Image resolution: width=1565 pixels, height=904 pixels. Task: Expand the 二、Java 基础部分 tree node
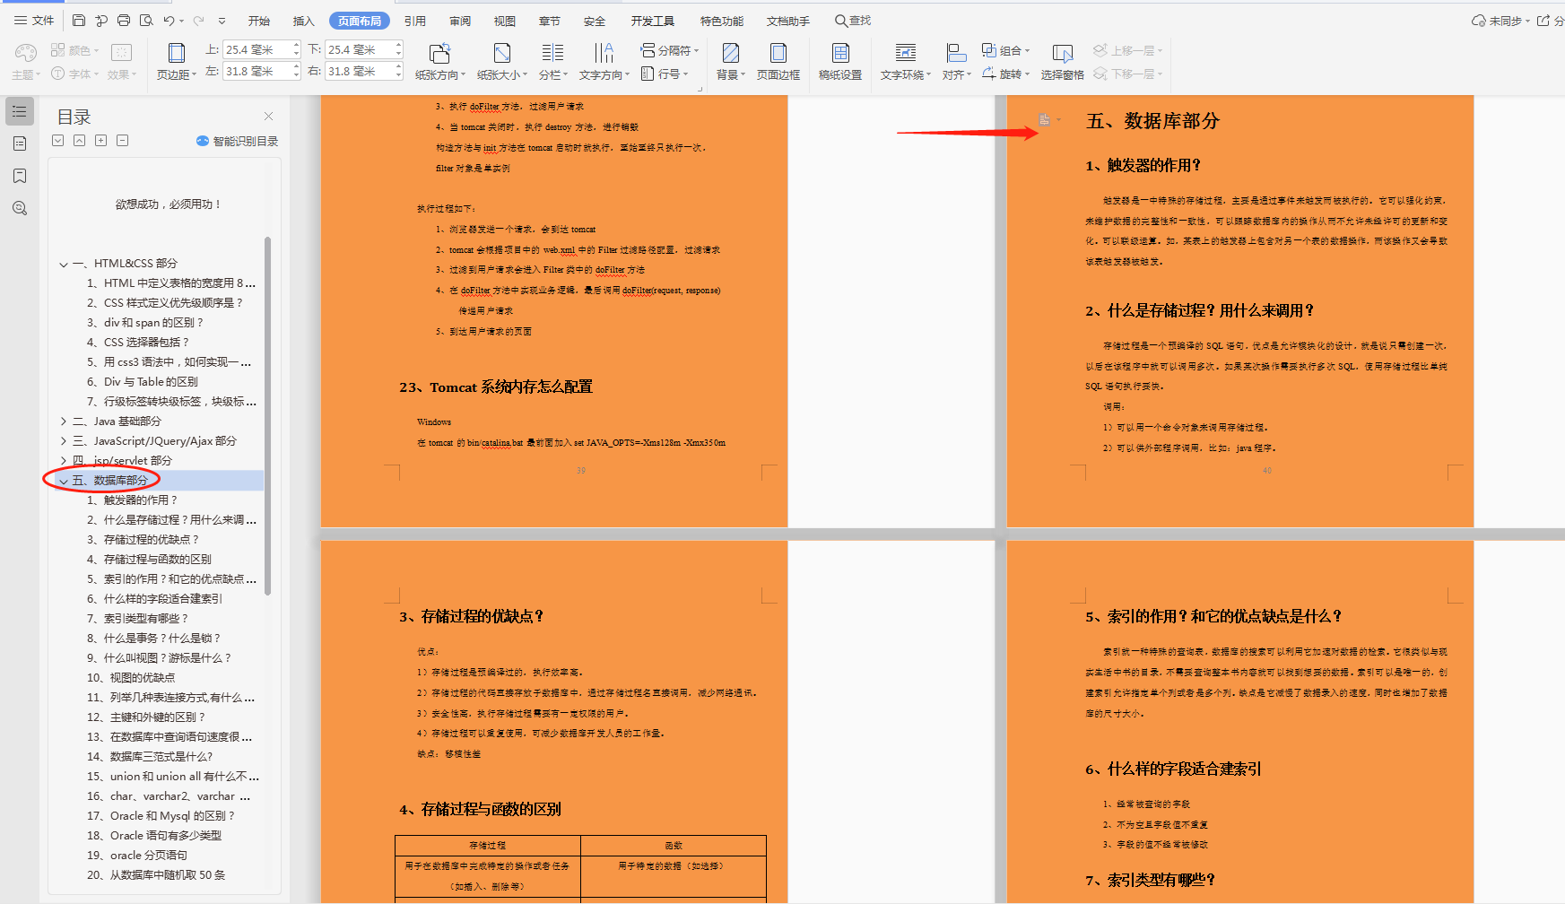64,422
